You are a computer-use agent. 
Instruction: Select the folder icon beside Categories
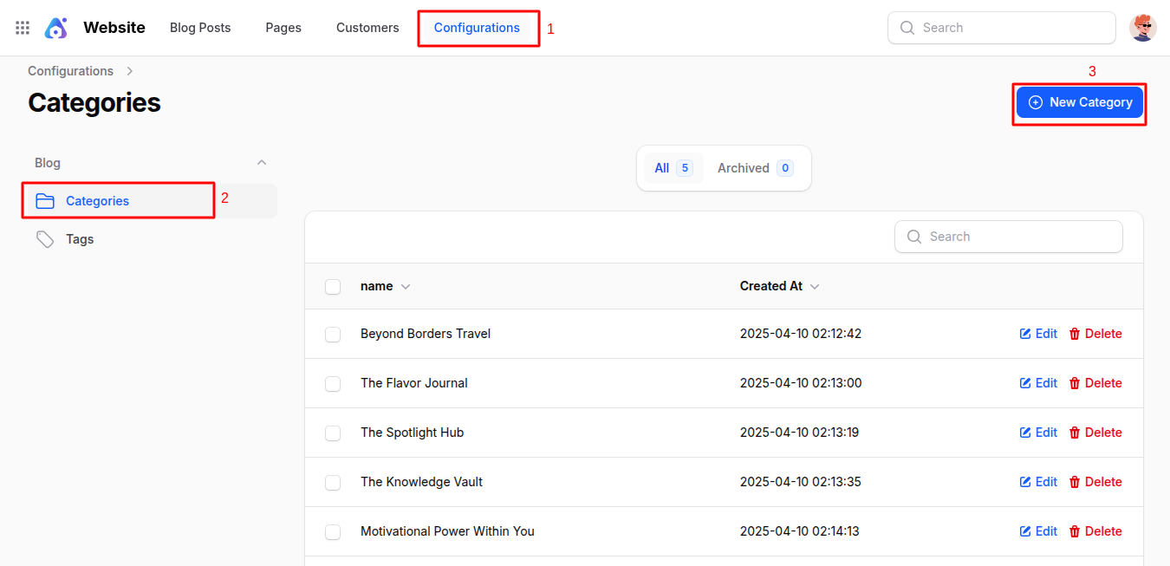pos(45,199)
